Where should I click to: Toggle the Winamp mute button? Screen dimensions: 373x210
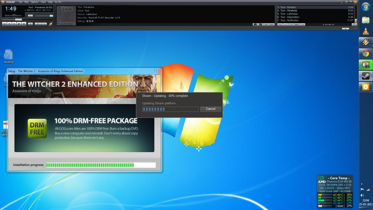click(x=30, y=16)
